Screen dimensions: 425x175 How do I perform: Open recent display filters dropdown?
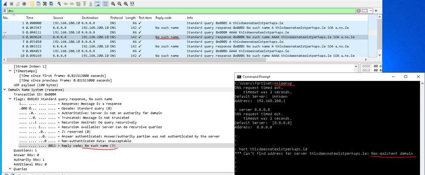(x=371, y=11)
